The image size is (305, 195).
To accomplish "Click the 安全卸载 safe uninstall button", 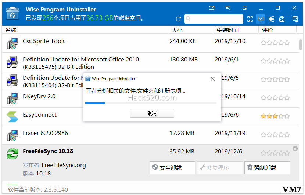I will point(172,167).
